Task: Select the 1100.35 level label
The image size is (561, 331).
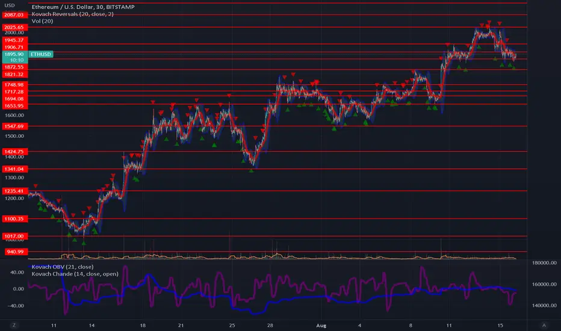Action: (14, 218)
